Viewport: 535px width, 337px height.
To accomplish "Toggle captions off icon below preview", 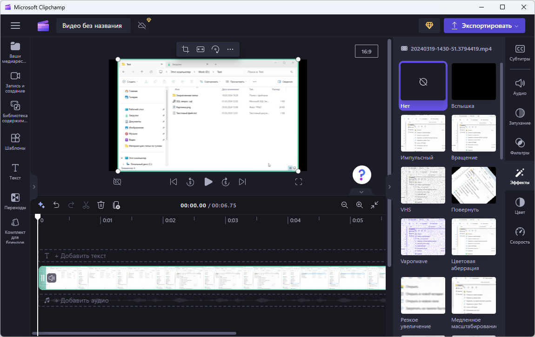I will pos(117,182).
